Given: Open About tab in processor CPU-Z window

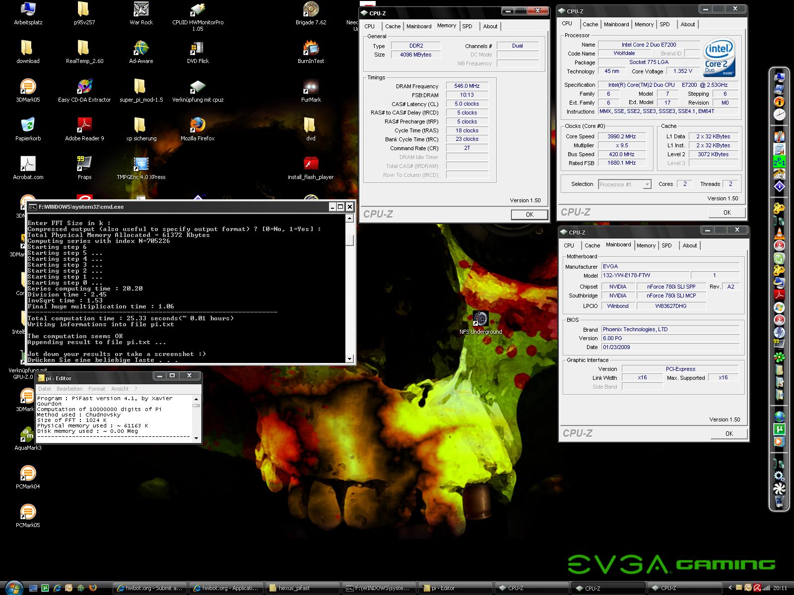Looking at the screenshot, I should [x=687, y=24].
